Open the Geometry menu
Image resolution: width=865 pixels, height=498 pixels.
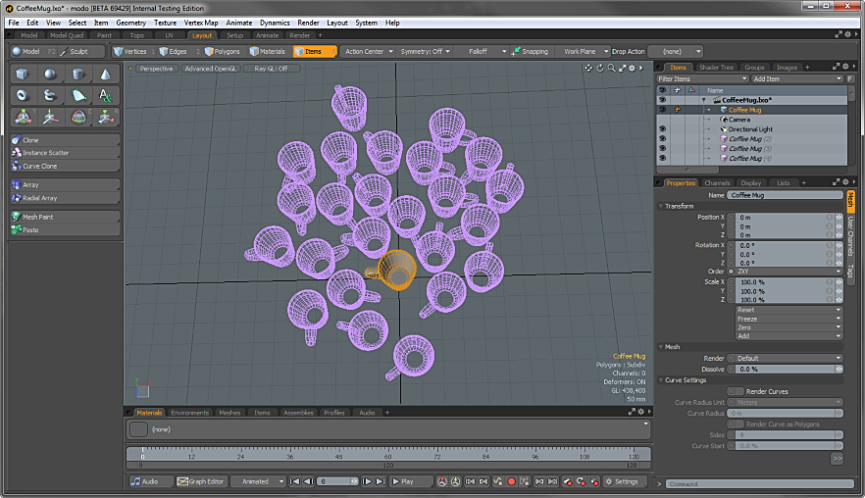(x=130, y=23)
